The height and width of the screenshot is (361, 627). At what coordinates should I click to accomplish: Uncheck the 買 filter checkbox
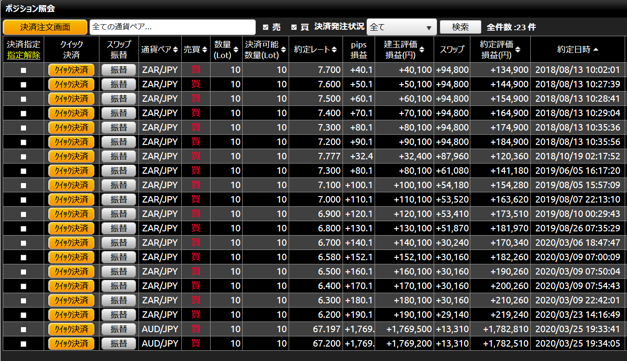294,27
